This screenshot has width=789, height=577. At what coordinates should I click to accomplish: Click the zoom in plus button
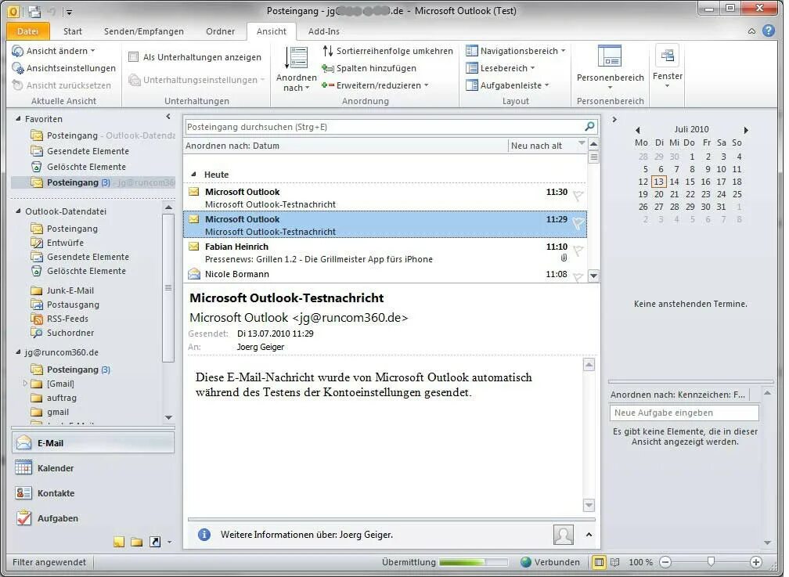tap(755, 562)
